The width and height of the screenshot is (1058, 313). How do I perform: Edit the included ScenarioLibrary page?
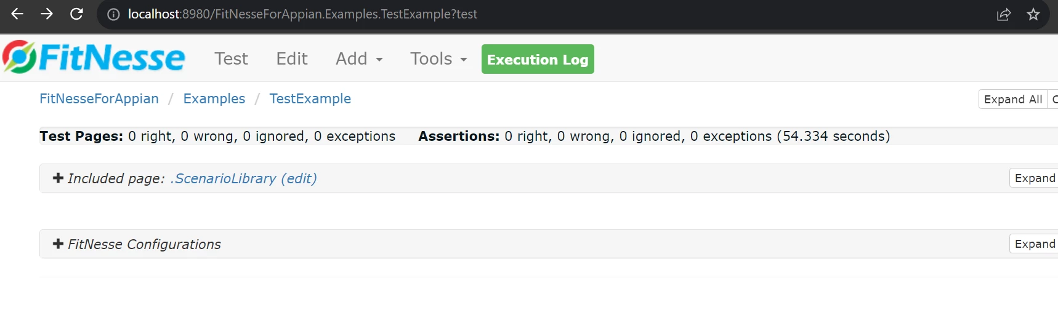tap(299, 178)
